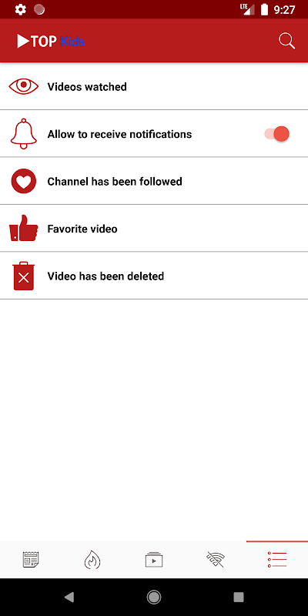308x616 pixels.
Task: Open Favorite video list
Action: point(154,228)
